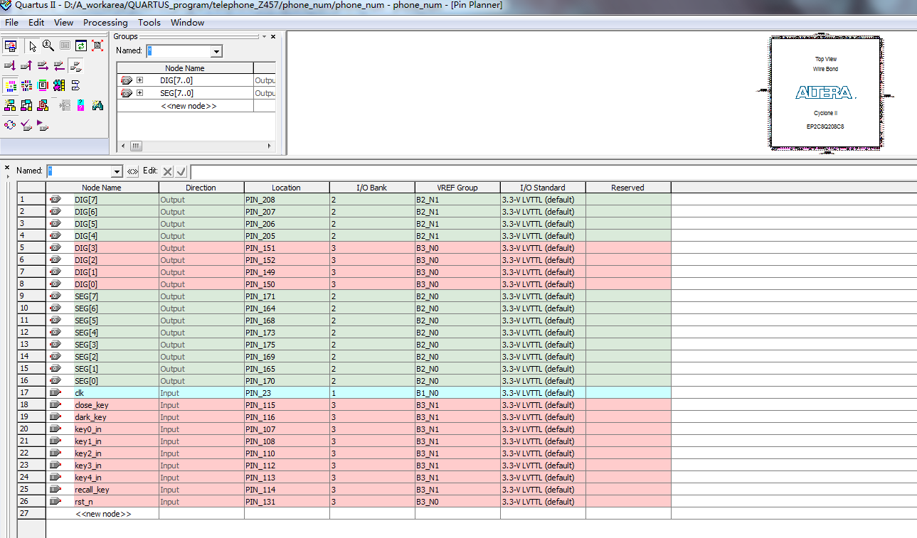Select the close_key node name

(x=91, y=405)
